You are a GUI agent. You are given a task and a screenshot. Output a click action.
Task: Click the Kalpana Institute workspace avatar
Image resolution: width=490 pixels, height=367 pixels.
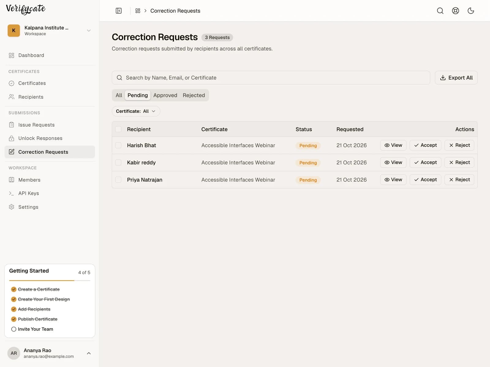[x=14, y=31]
